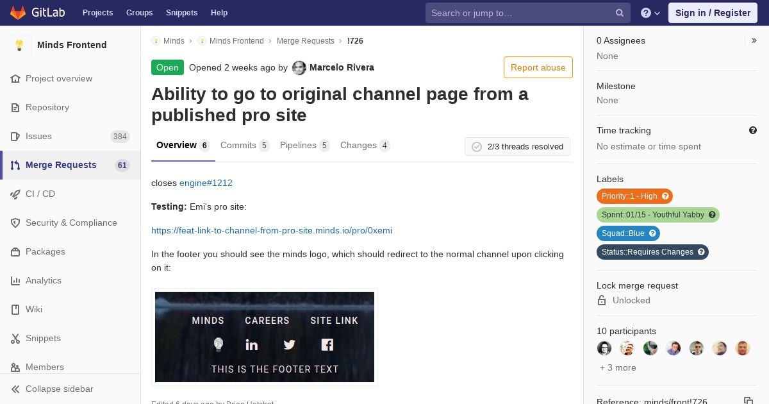Click the Analytics chart icon
The height and width of the screenshot is (404, 769).
click(x=15, y=280)
